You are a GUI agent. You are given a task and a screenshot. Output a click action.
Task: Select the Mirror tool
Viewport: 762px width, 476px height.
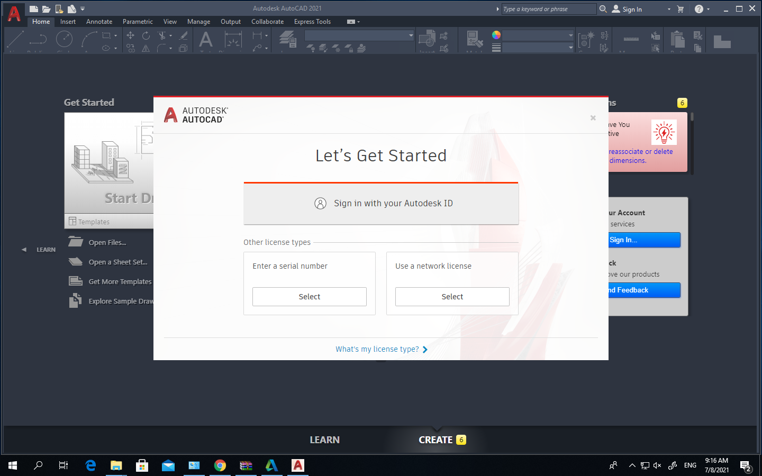point(146,48)
